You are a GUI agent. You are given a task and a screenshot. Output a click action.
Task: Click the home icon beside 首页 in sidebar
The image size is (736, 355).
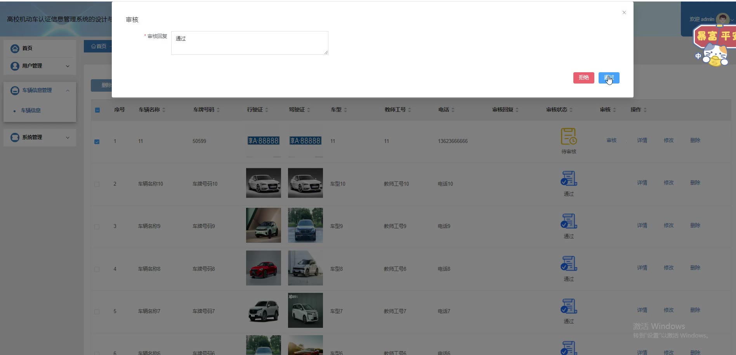15,49
